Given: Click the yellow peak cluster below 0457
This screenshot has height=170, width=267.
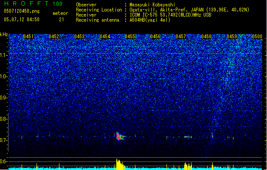Looking at the screenshot, I should [x=188, y=166].
